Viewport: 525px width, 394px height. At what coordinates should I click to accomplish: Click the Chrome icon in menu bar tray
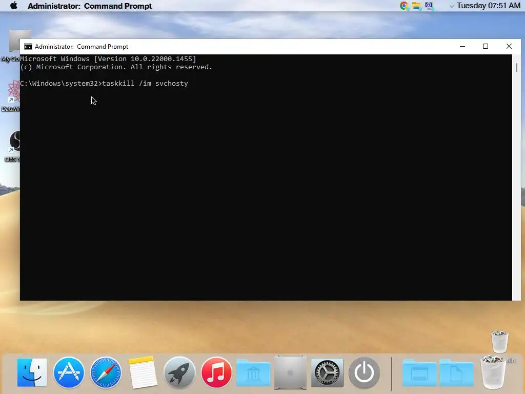(404, 6)
